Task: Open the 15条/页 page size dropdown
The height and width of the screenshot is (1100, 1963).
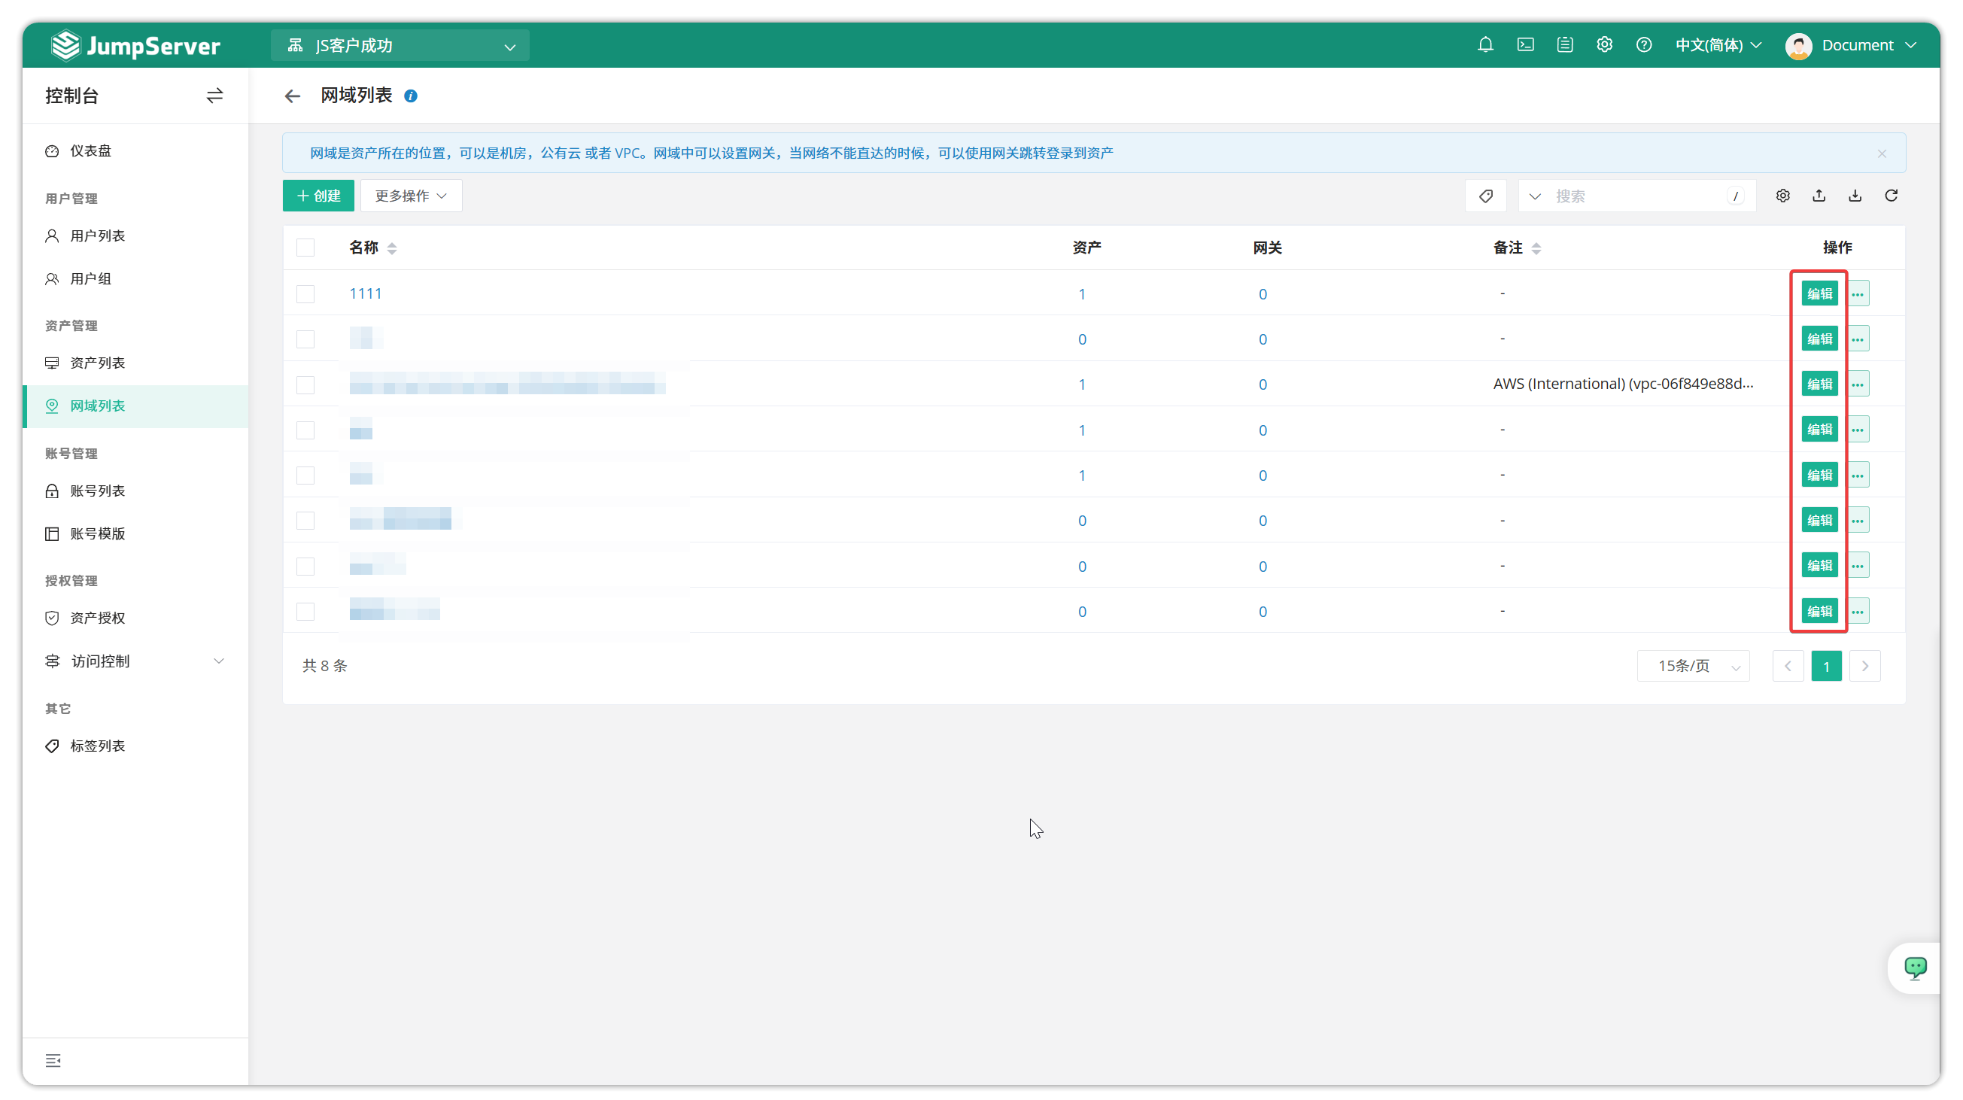Action: (x=1692, y=665)
